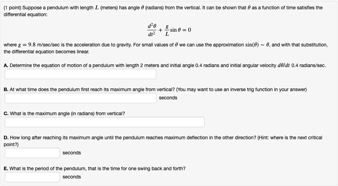Click the bold "D." part label

click(x=6, y=138)
